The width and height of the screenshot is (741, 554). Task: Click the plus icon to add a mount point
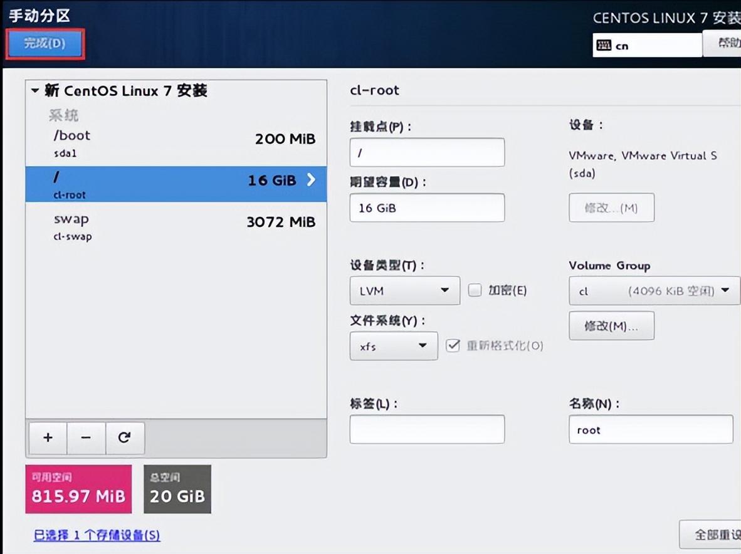[x=48, y=437]
